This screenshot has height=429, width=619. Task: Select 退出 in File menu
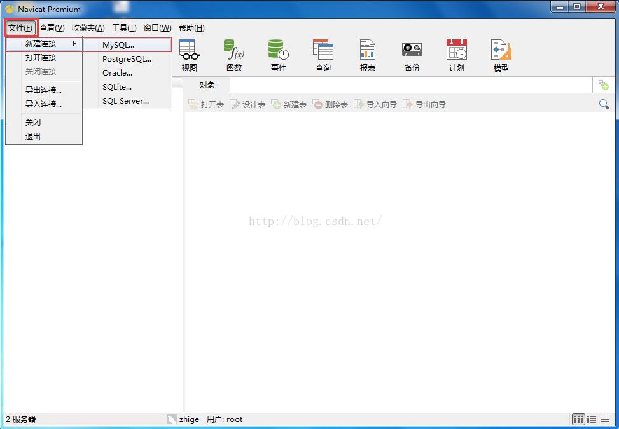point(43,137)
